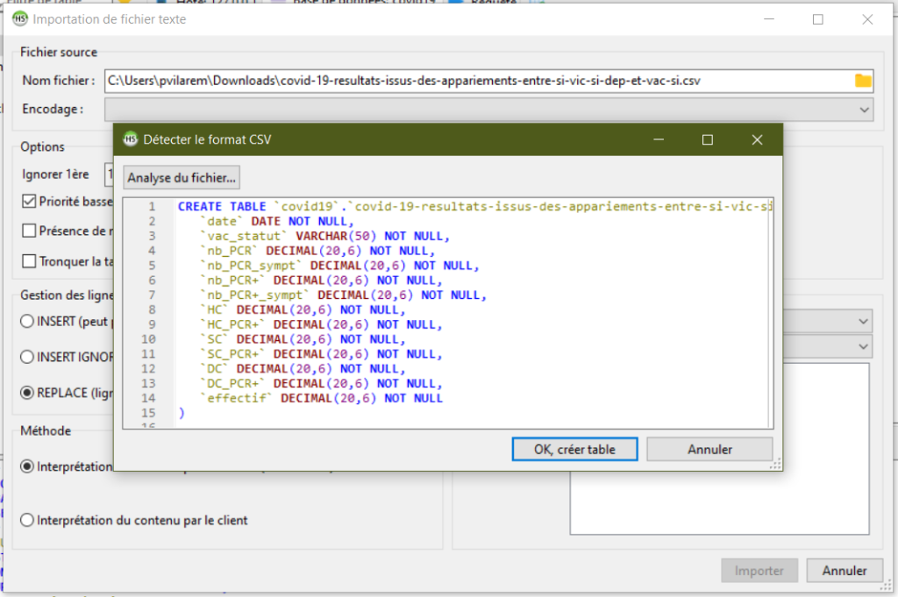Check the Tronquer la table option
This screenshot has height=597, width=898.
pyautogui.click(x=29, y=261)
